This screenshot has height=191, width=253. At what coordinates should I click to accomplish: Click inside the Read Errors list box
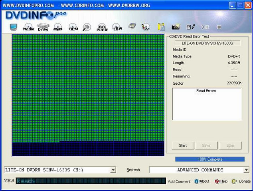click(207, 104)
